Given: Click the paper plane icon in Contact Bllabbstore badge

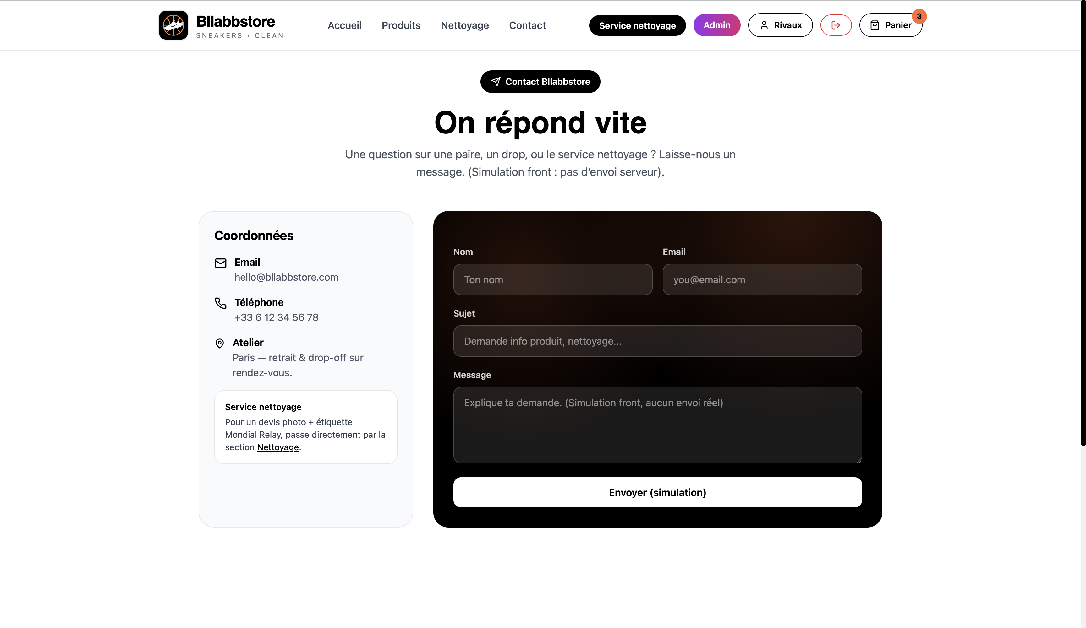Looking at the screenshot, I should (496, 81).
